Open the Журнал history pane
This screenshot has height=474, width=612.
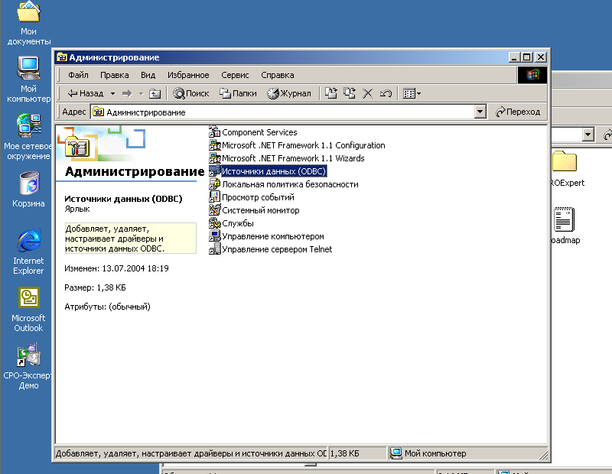coord(289,93)
